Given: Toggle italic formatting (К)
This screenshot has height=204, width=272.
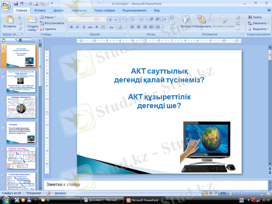Looking at the screenshot, I should 78,27.
